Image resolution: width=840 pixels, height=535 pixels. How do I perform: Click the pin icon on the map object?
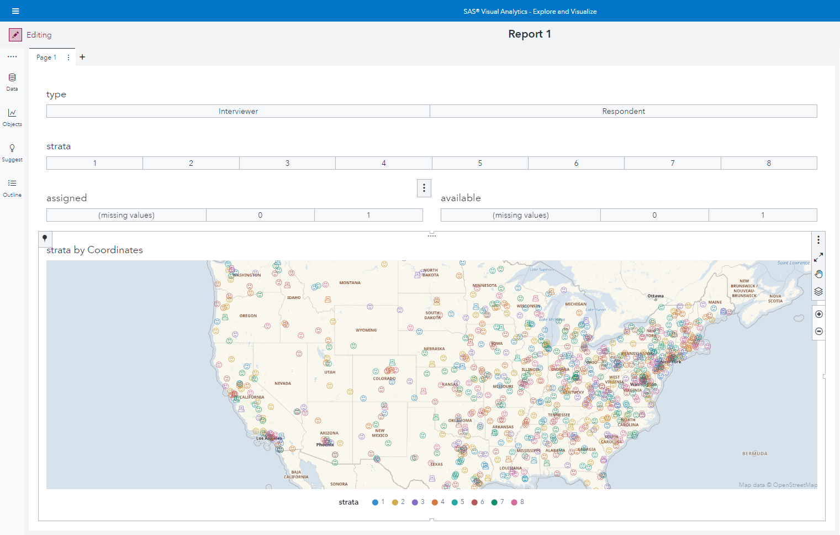pos(45,239)
